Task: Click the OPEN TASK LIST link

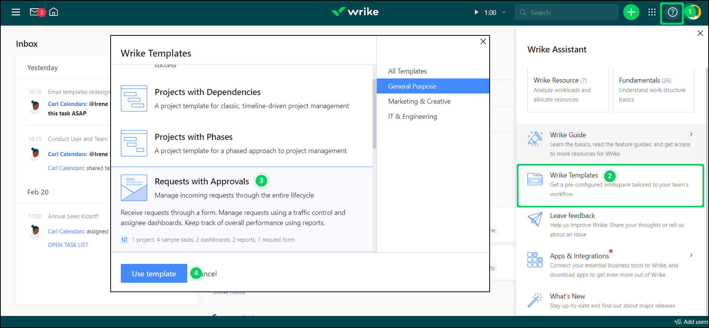Action: [x=68, y=245]
